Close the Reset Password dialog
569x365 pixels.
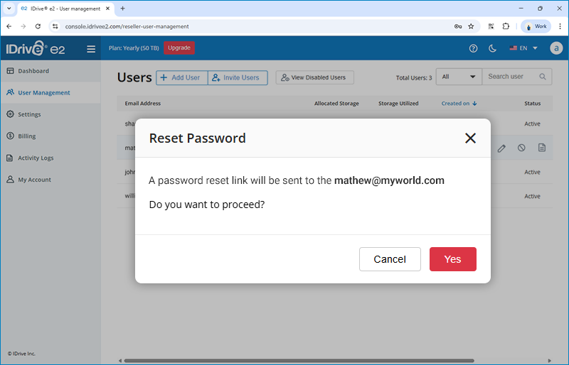click(x=470, y=138)
